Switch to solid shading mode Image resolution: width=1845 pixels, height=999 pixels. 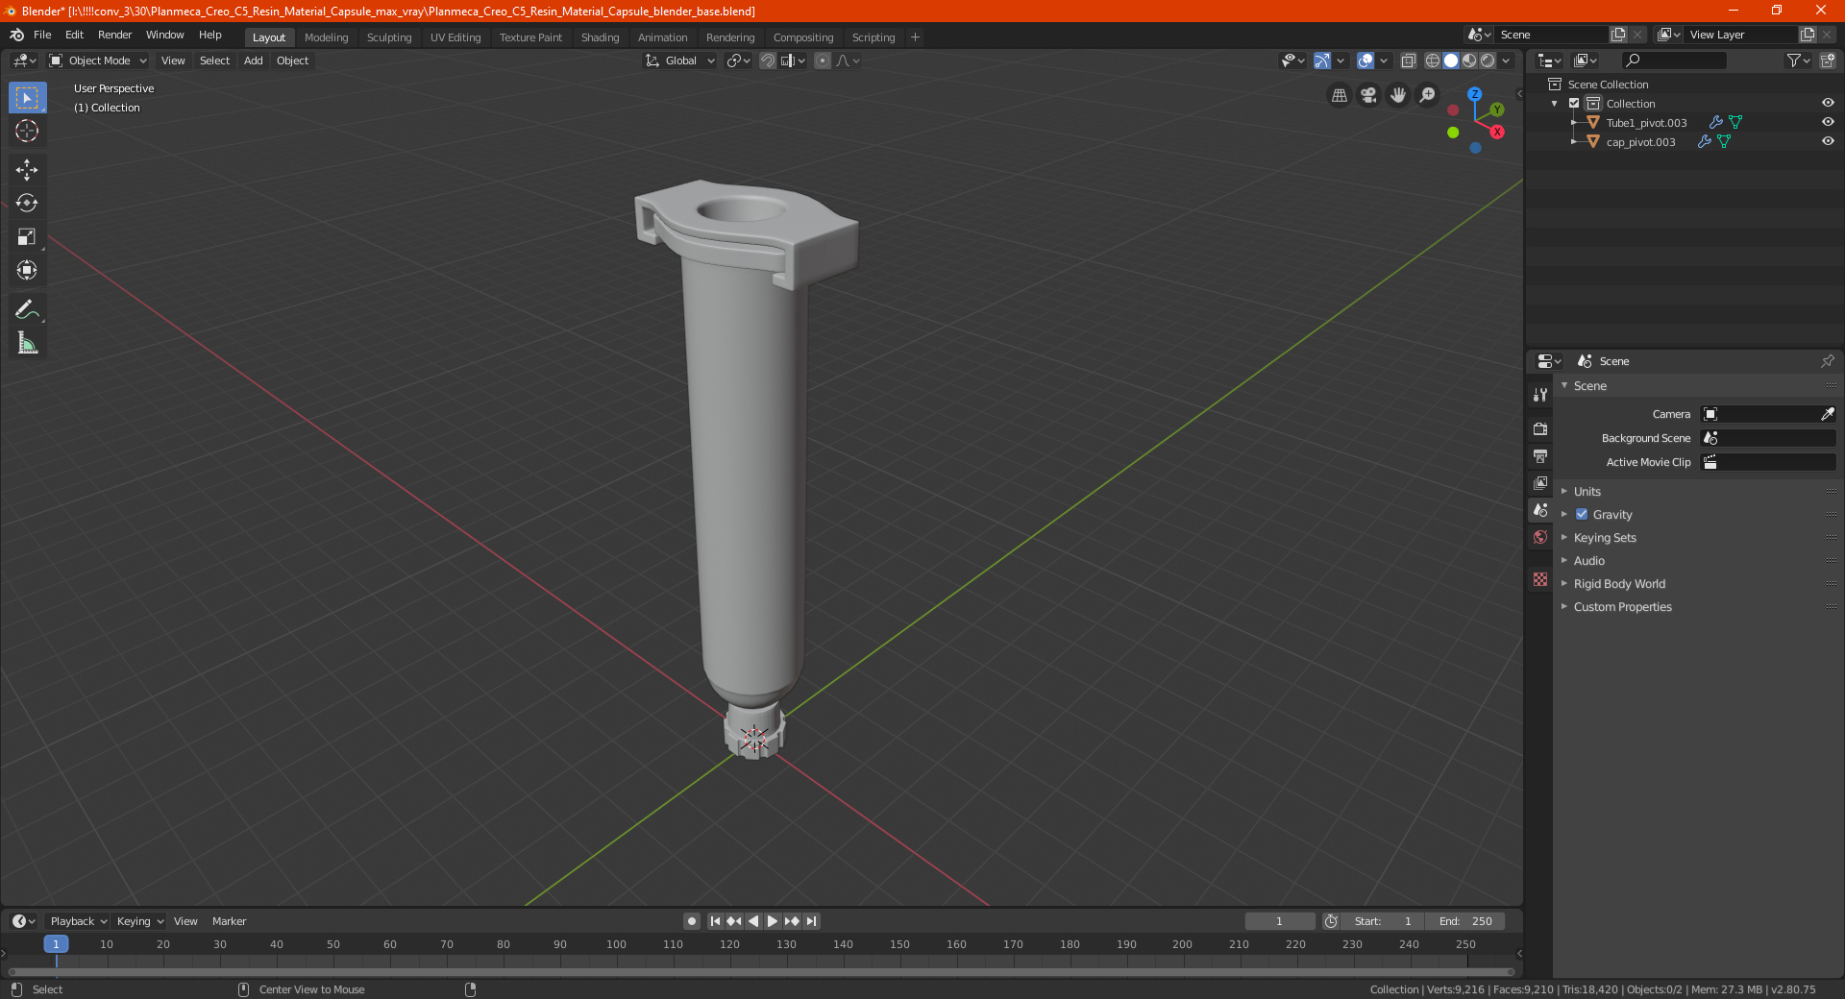(x=1451, y=61)
